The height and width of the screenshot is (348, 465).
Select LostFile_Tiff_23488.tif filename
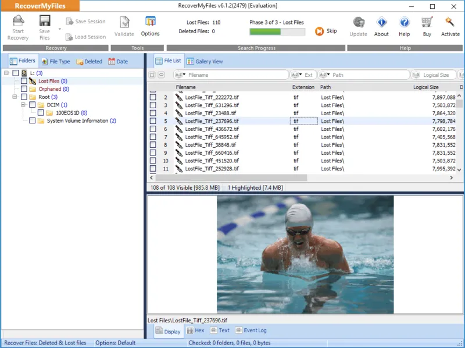click(210, 113)
